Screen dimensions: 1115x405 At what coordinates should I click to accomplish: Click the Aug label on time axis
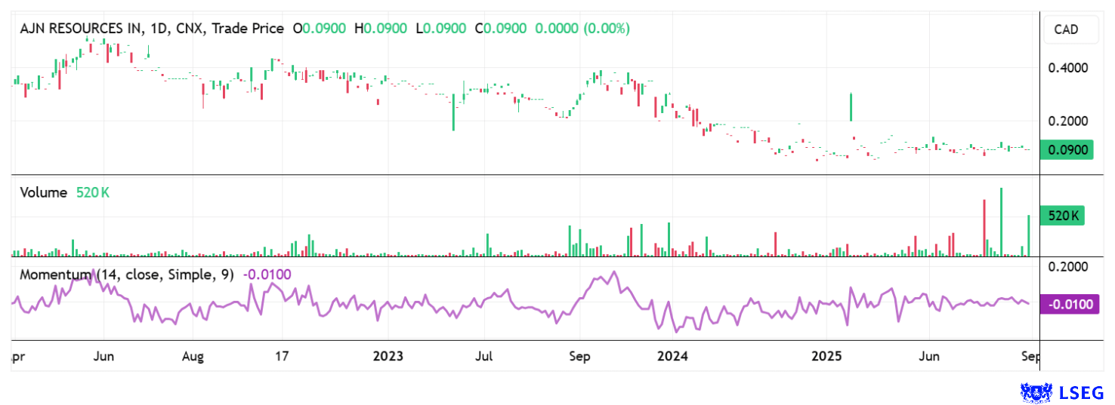(x=194, y=357)
